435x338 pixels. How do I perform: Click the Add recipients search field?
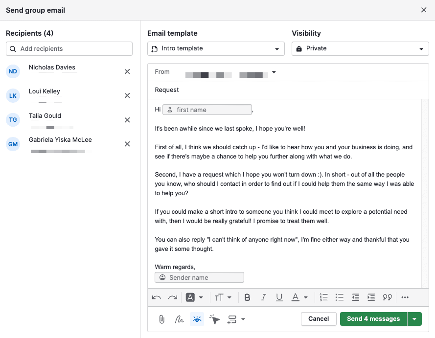(x=69, y=48)
